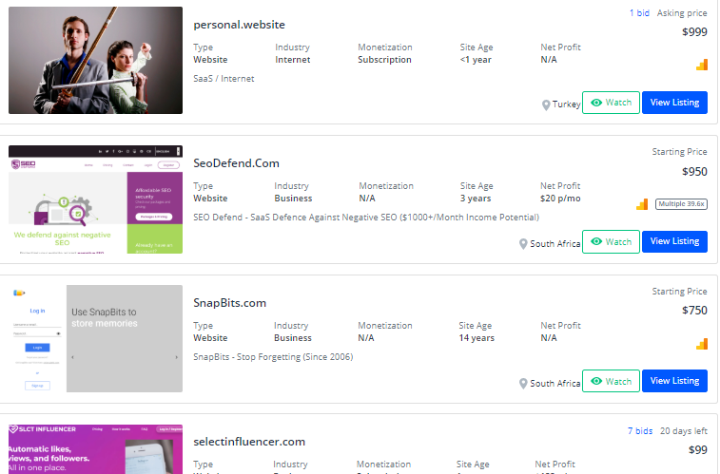Click SnapBits - Stop Forgetting description
The image size is (720, 474).
point(273,357)
